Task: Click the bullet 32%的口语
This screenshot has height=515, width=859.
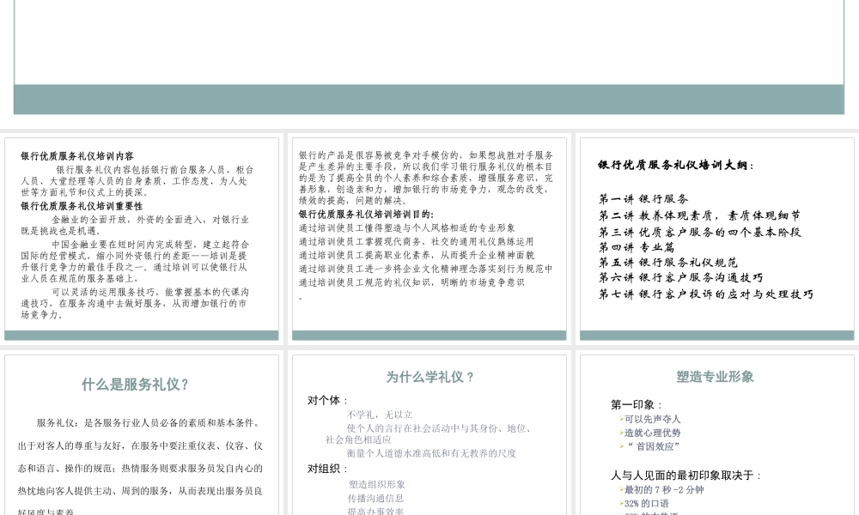Action: click(x=643, y=504)
